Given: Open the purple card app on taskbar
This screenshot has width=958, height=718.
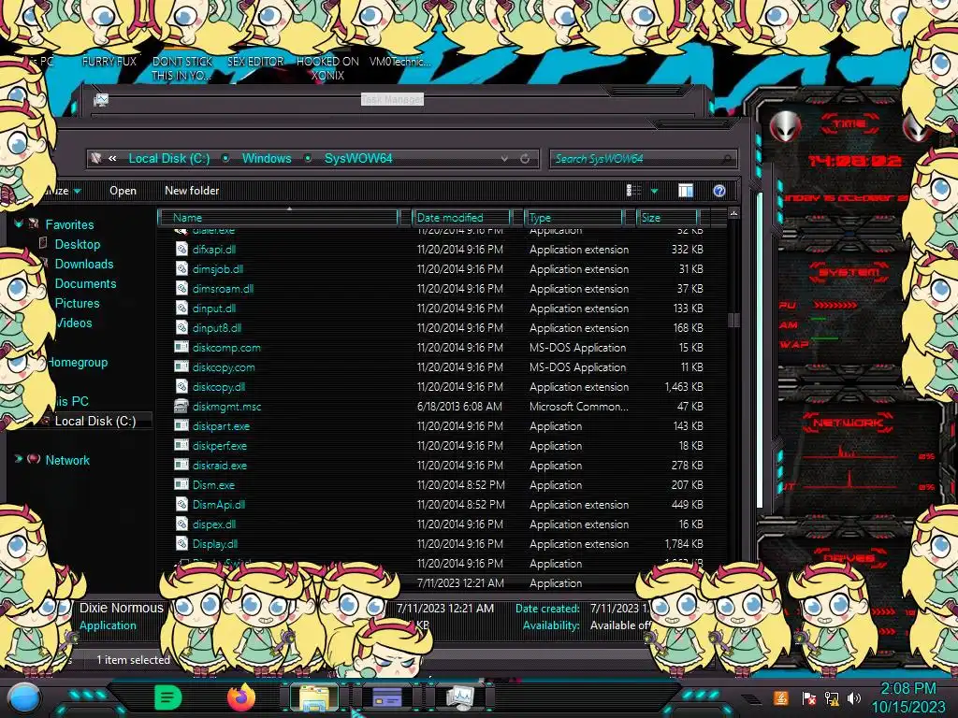Looking at the screenshot, I should click(386, 697).
